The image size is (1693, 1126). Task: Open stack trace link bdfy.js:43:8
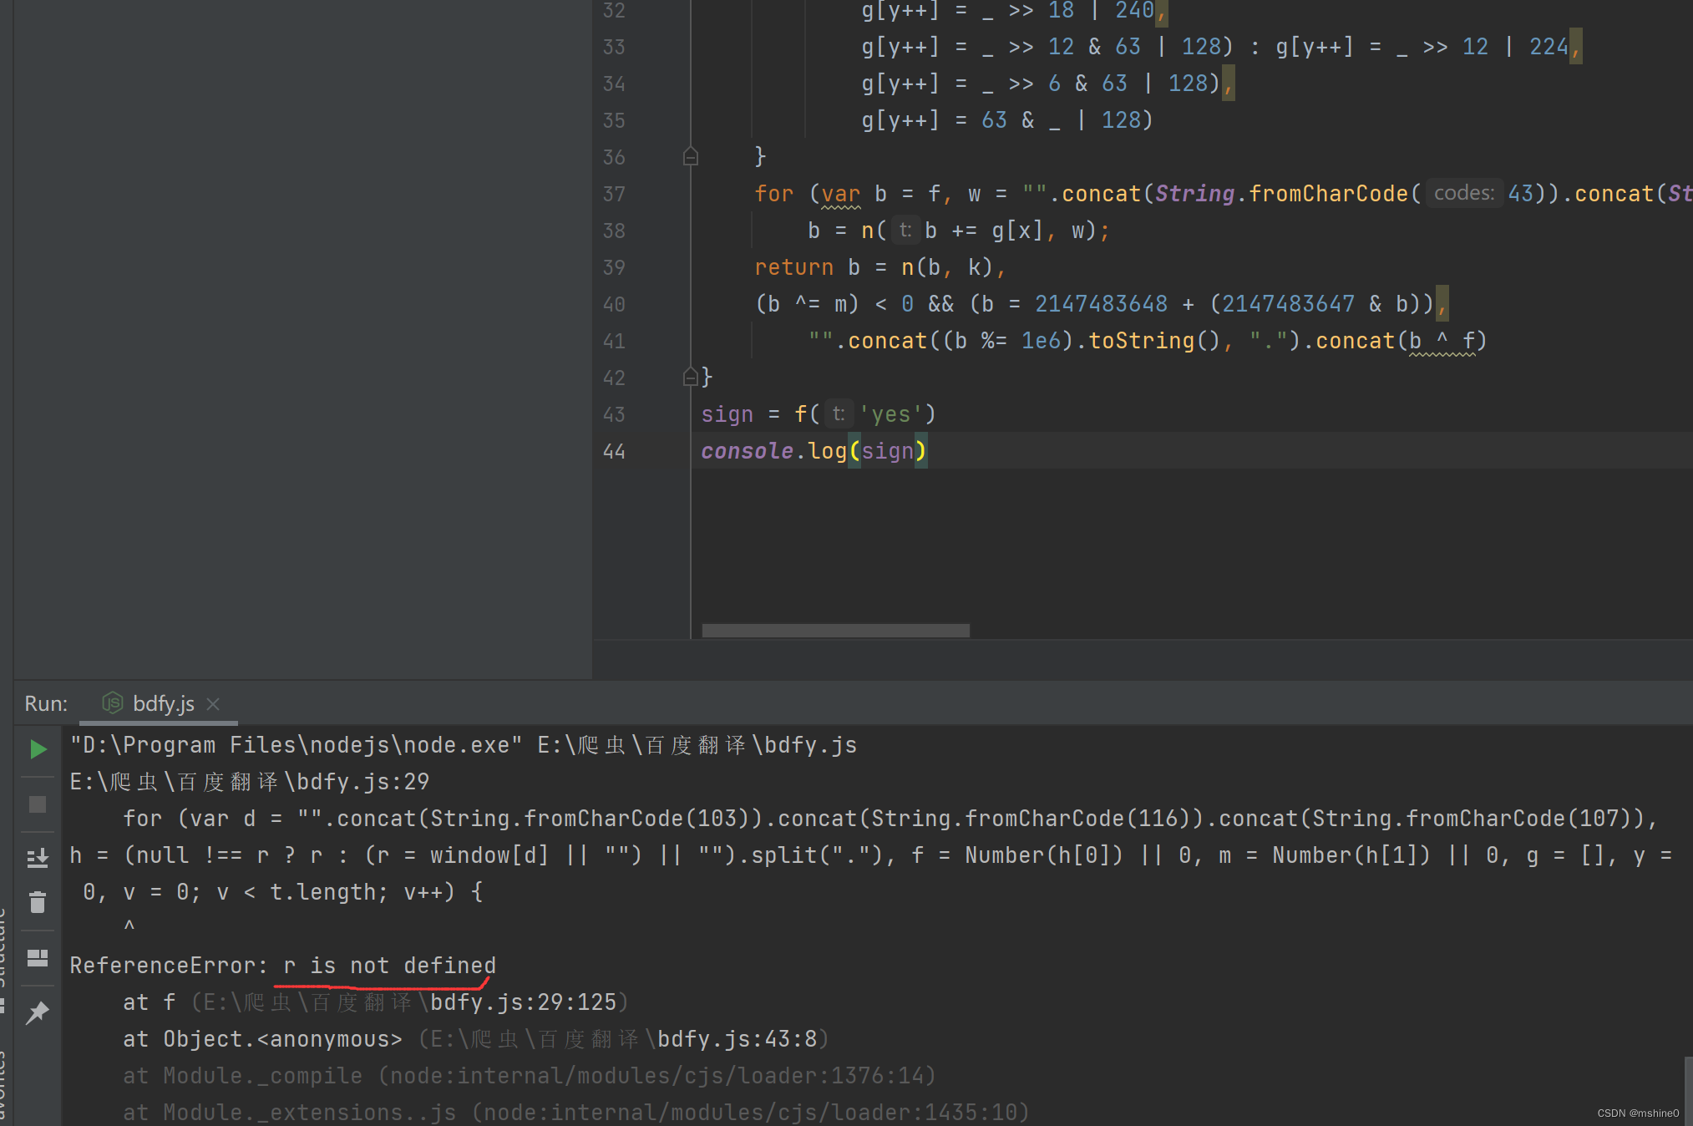point(738,1039)
